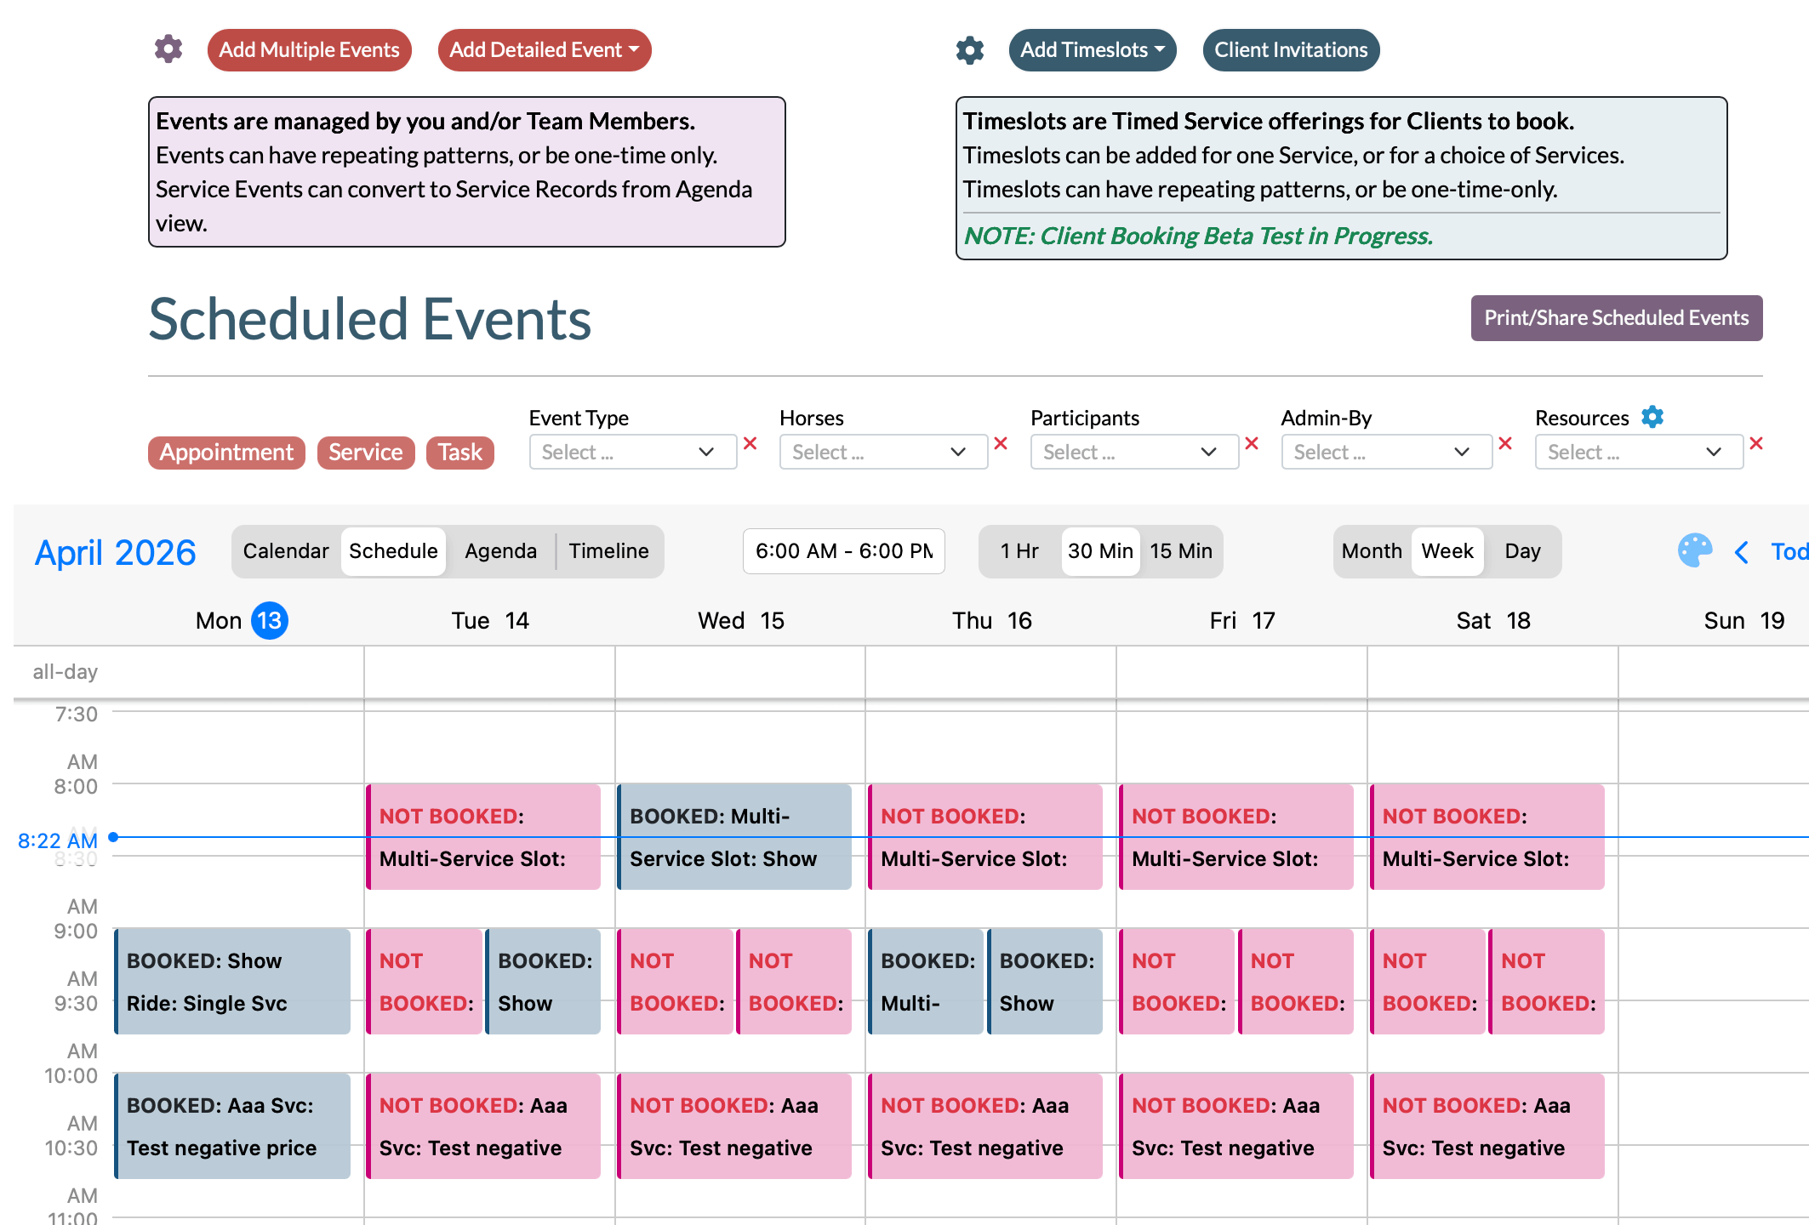The height and width of the screenshot is (1225, 1809).
Task: Open the Event Type select dropdown
Action: tap(633, 452)
